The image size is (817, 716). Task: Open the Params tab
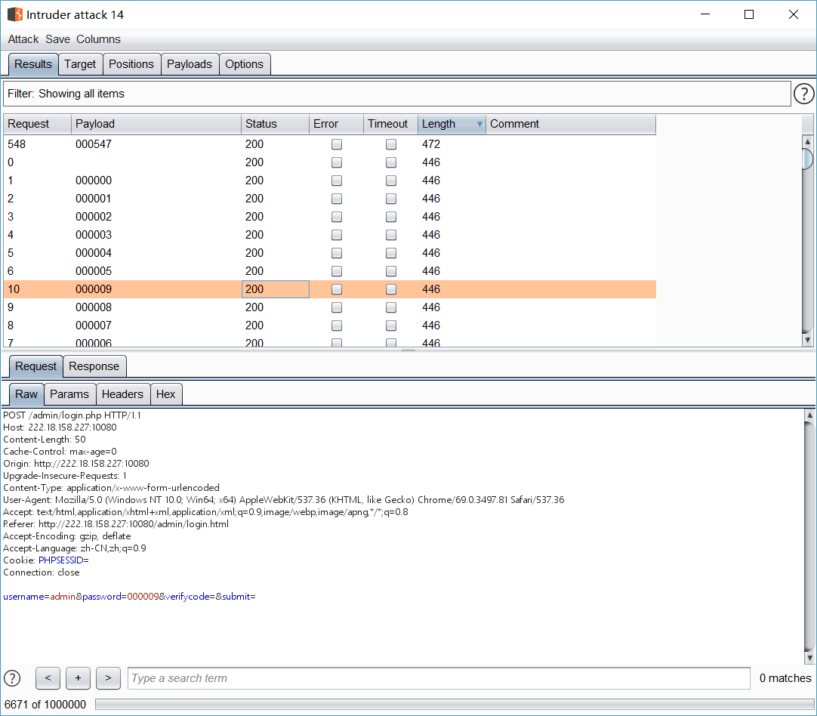[x=69, y=394]
